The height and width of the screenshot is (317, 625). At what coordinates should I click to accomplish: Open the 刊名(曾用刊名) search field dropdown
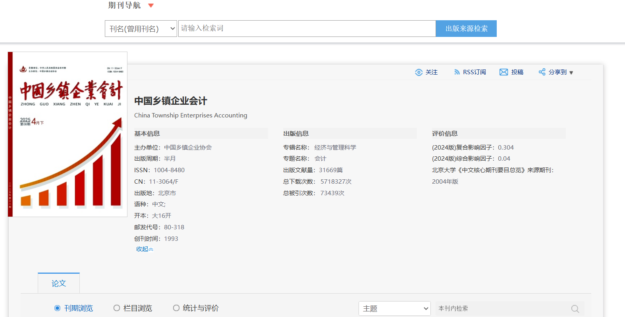141,29
